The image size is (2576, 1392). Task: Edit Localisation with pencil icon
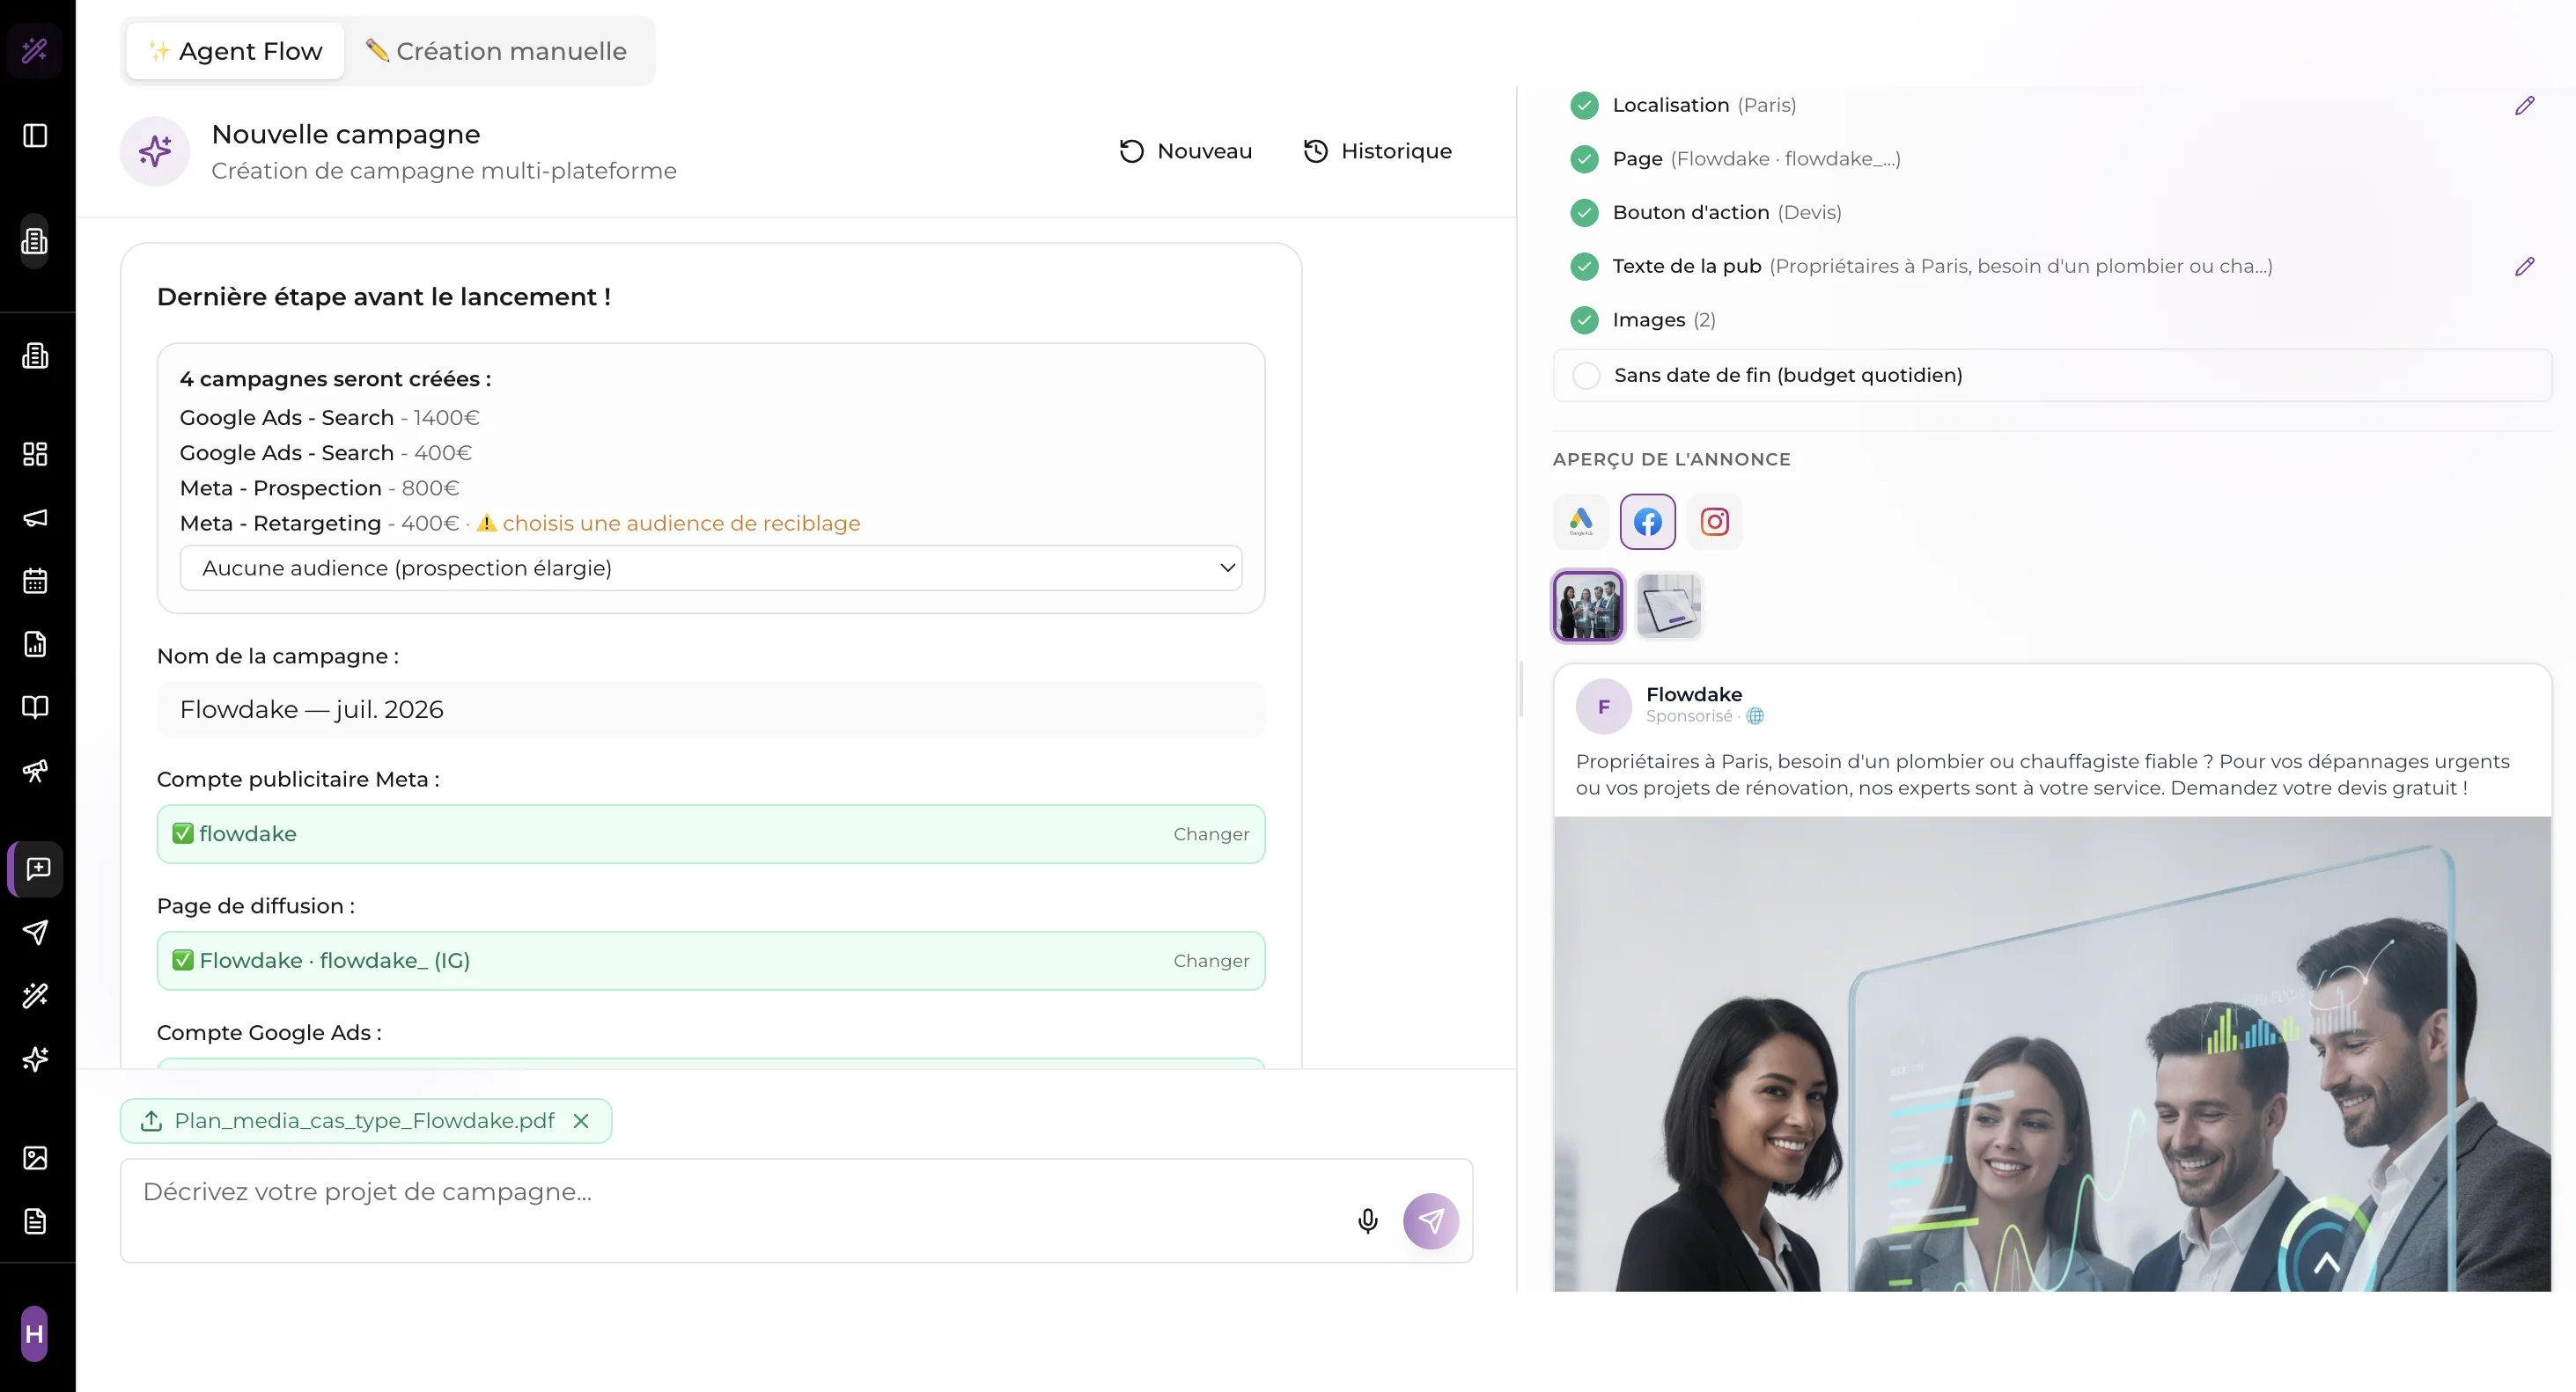pos(2525,105)
